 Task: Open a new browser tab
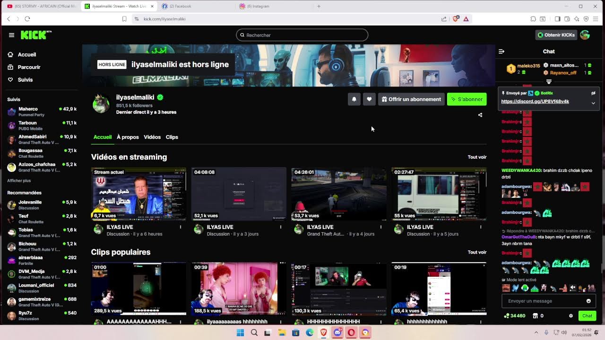point(319,6)
